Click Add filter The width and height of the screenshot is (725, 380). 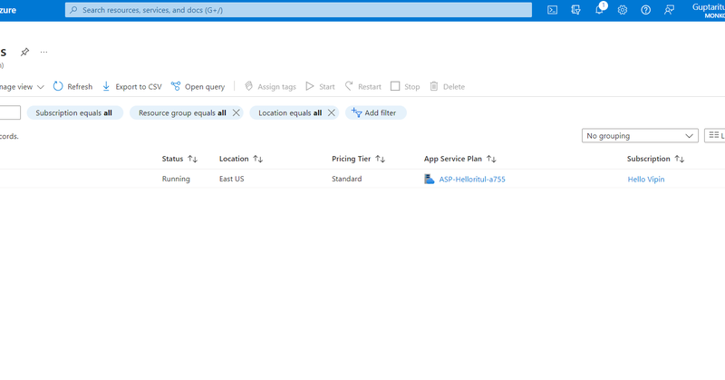click(x=375, y=113)
